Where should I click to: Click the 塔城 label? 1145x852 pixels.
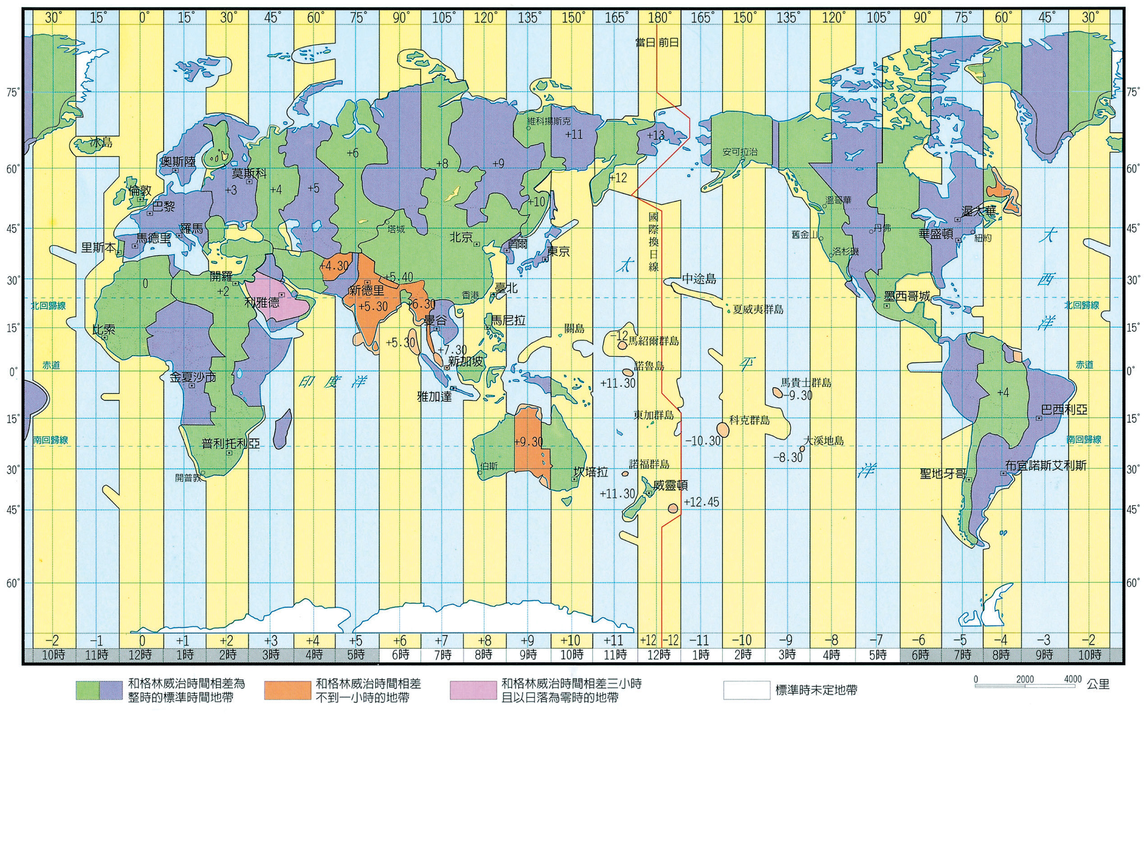click(396, 229)
